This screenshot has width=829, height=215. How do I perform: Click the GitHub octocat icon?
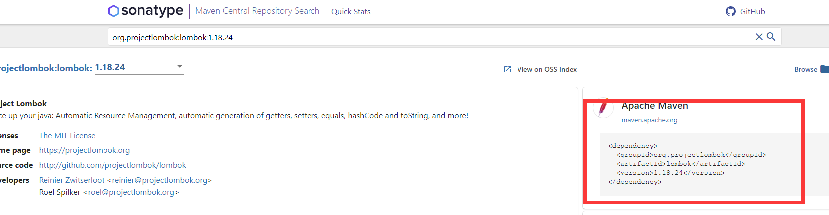pos(730,11)
